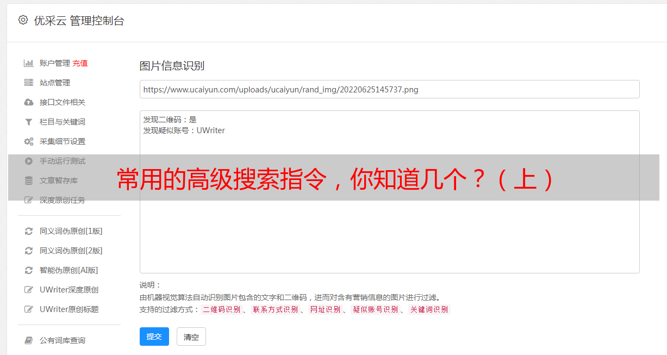This screenshot has height=355, width=667.
Task: Click the 清空 clear button
Action: [191, 337]
